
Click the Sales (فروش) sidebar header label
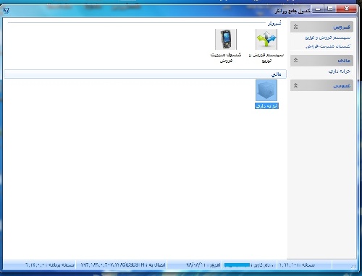click(x=342, y=27)
